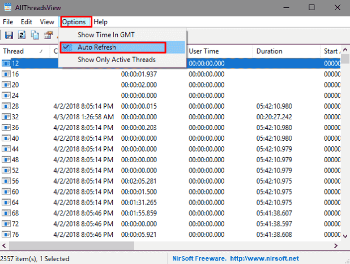
Task: Click the thread icon for row 60
Action: point(6,192)
